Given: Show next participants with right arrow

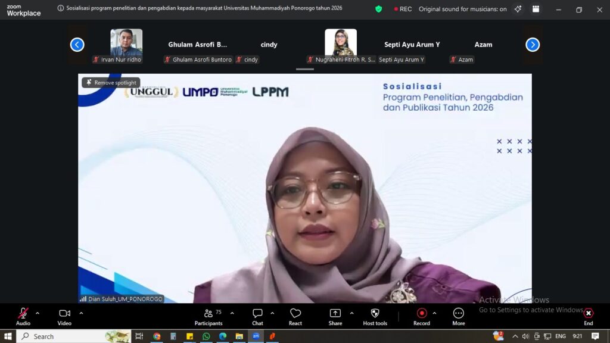Looking at the screenshot, I should (x=533, y=45).
